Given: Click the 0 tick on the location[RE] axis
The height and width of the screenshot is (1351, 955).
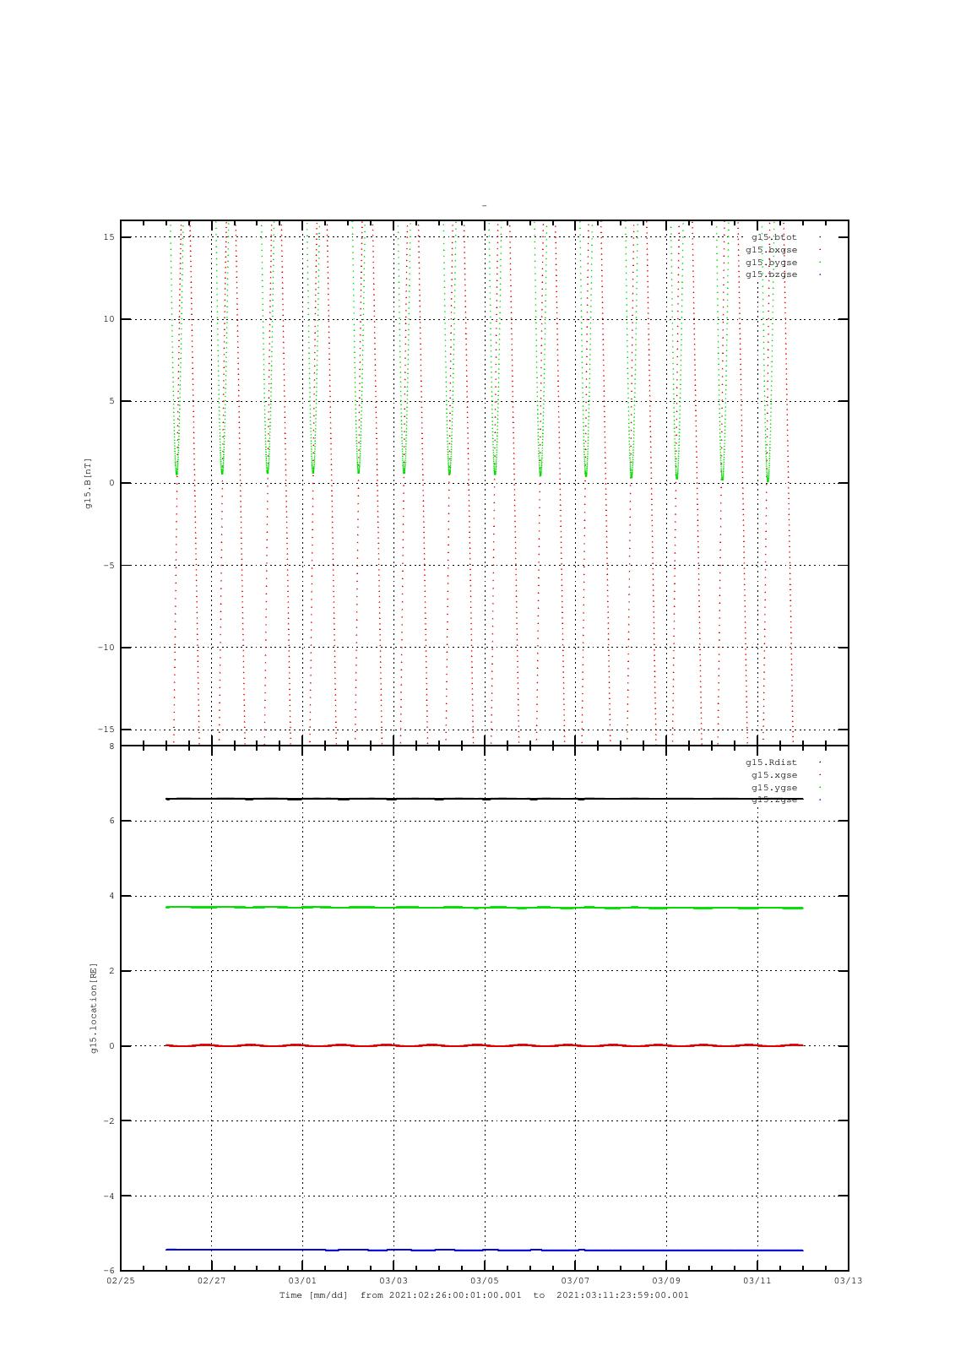Looking at the screenshot, I should pyautogui.click(x=111, y=1046).
